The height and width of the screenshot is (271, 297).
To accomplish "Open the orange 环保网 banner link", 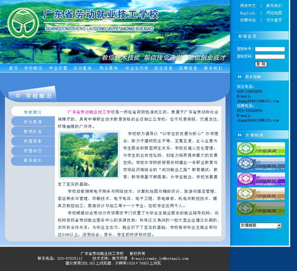I will [261, 194].
